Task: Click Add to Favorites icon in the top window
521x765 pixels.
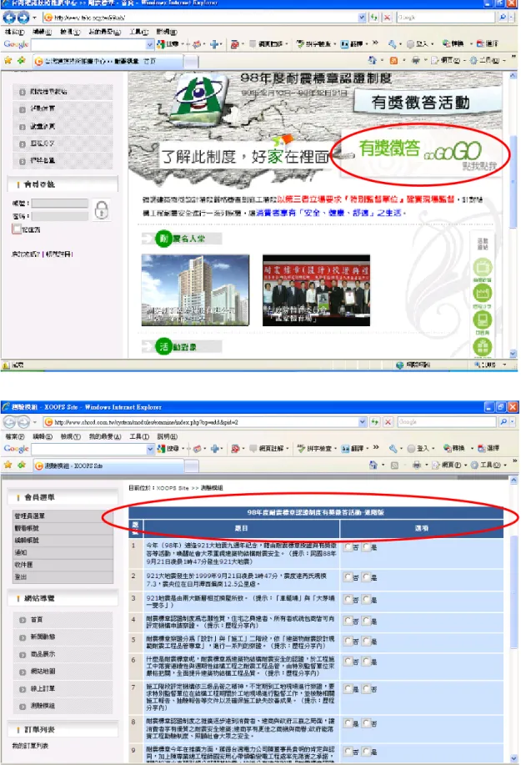Action: pos(22,61)
